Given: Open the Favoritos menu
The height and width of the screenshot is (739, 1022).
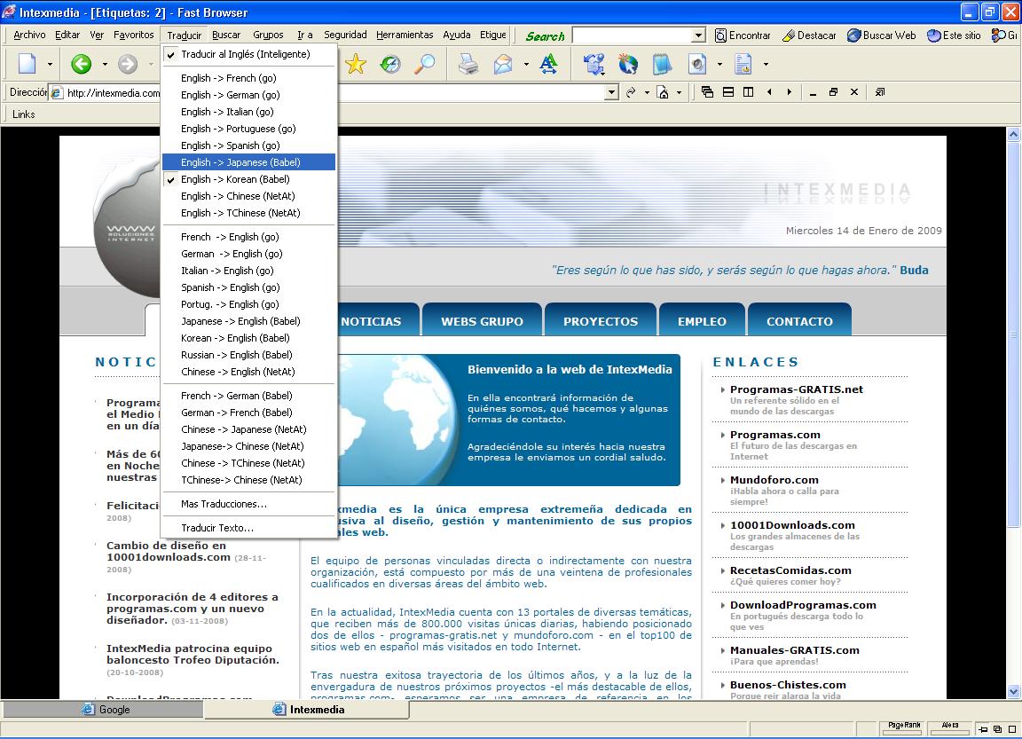Looking at the screenshot, I should tap(134, 35).
